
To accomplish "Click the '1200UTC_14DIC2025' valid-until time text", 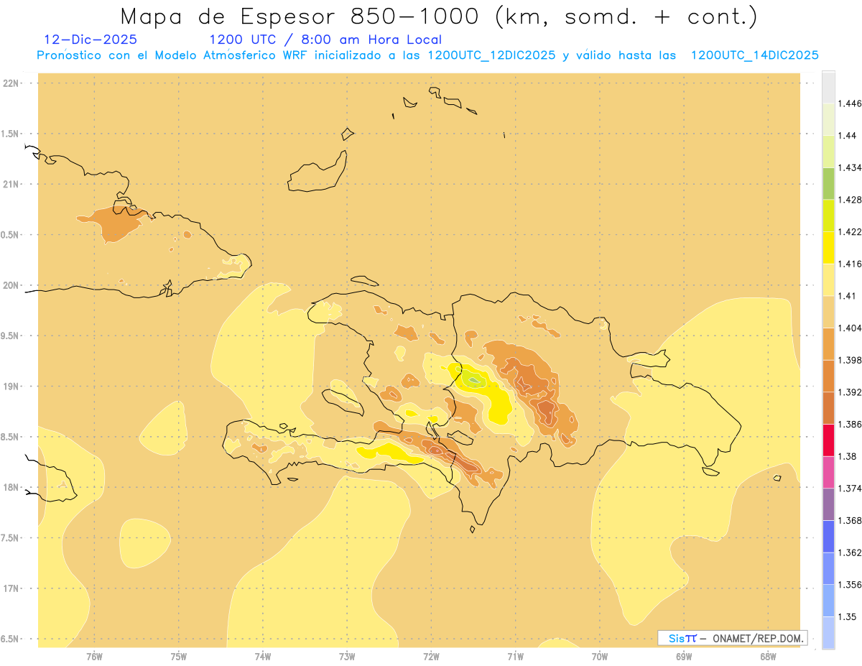I will pyautogui.click(x=754, y=55).
